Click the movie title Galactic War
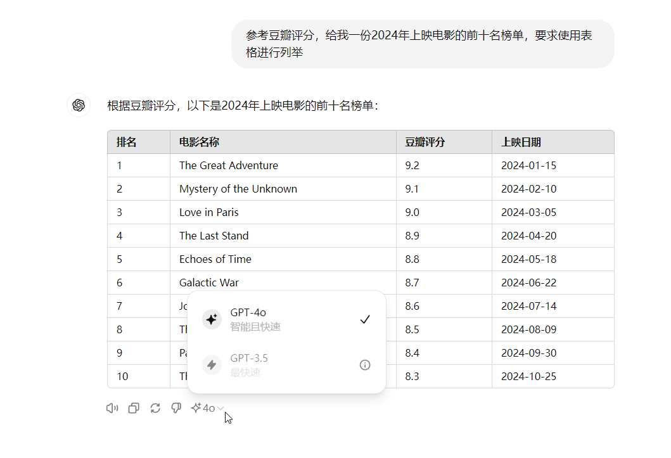 [x=208, y=283]
